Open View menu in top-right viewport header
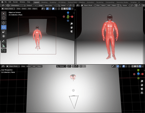 click(98, 5)
